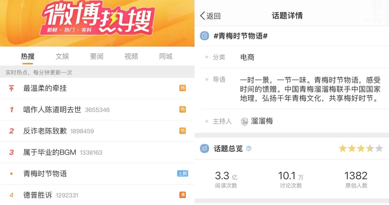Open the 青梅时节物语 promoted topic
The width and height of the screenshot is (389, 205).
tap(97, 174)
